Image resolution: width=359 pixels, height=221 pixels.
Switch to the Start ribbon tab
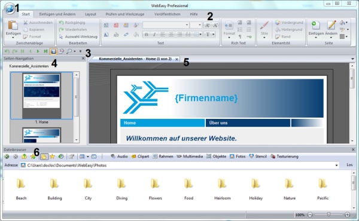[x=26, y=14]
